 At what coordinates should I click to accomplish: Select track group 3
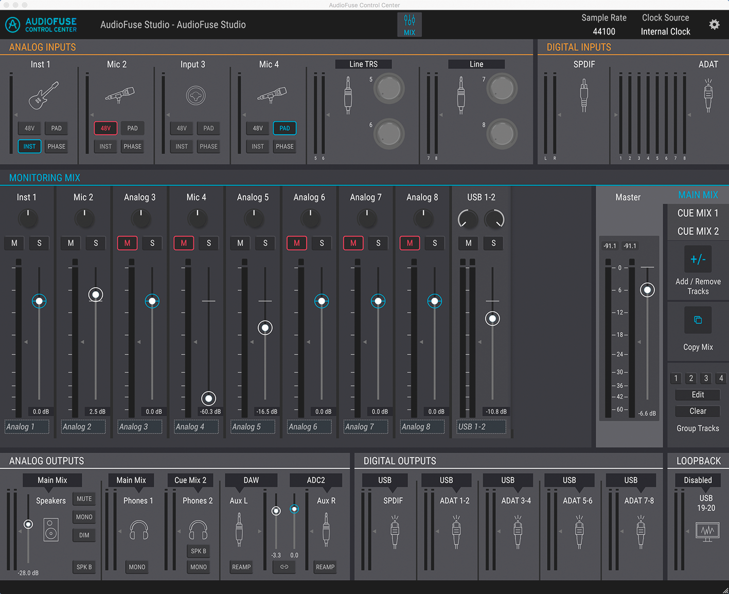[706, 378]
